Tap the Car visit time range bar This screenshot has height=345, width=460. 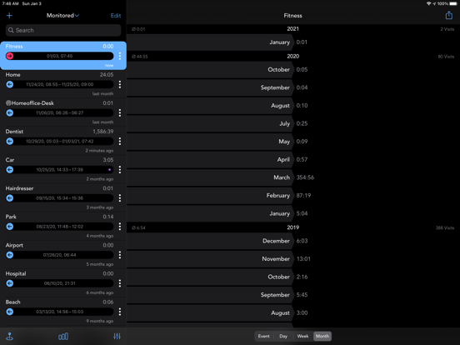pyautogui.click(x=60, y=169)
